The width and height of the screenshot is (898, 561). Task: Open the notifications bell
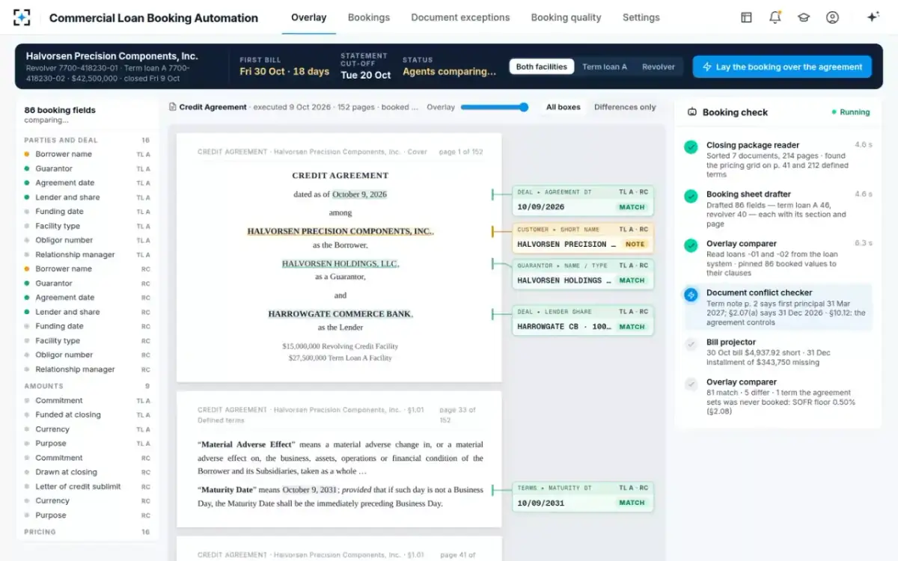click(x=775, y=17)
